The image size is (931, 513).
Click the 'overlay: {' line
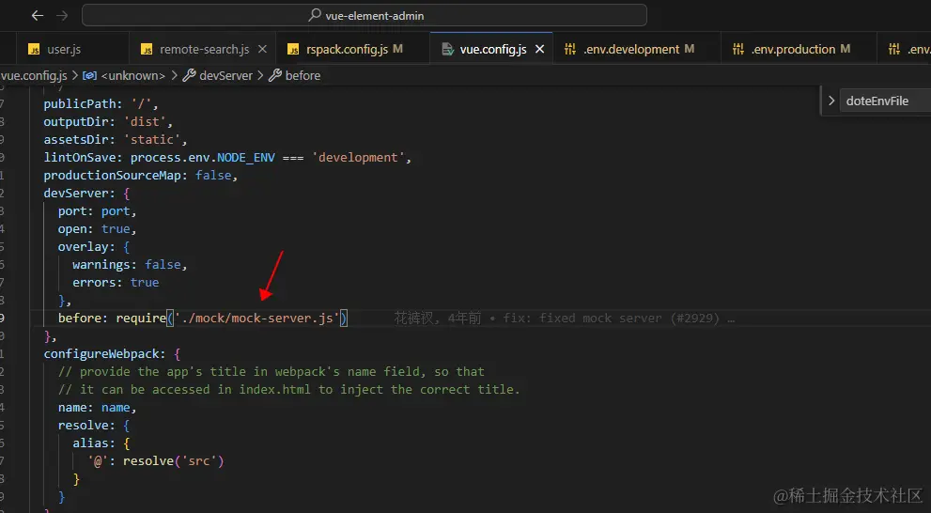94,247
